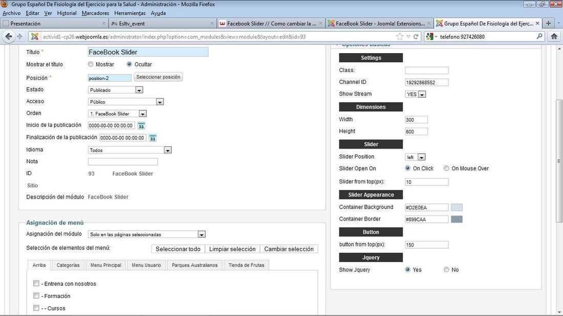Close the Presentación tab
The width and height of the screenshot is (563, 316).
pos(104,23)
